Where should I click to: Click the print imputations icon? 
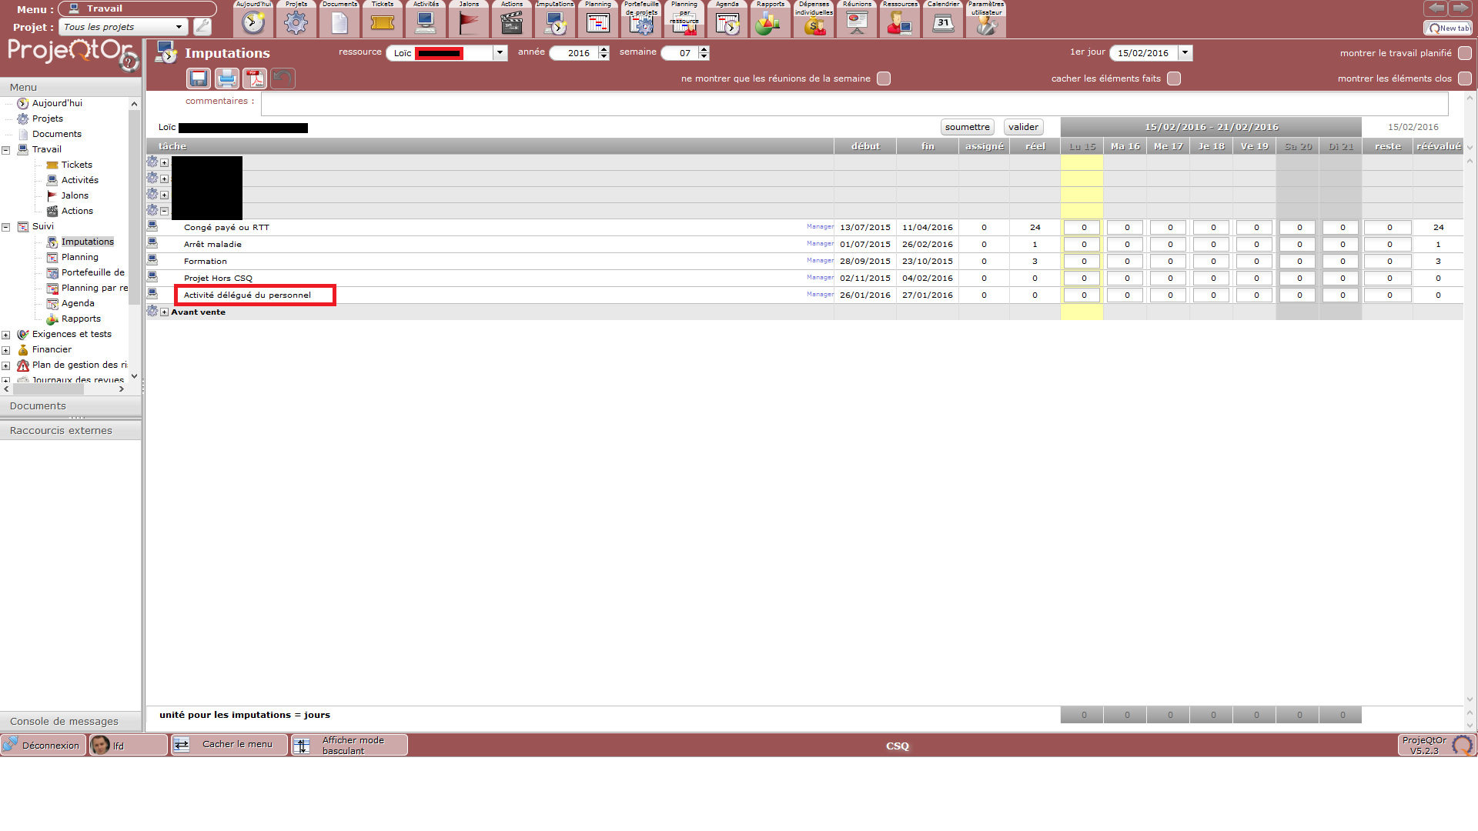pyautogui.click(x=226, y=78)
